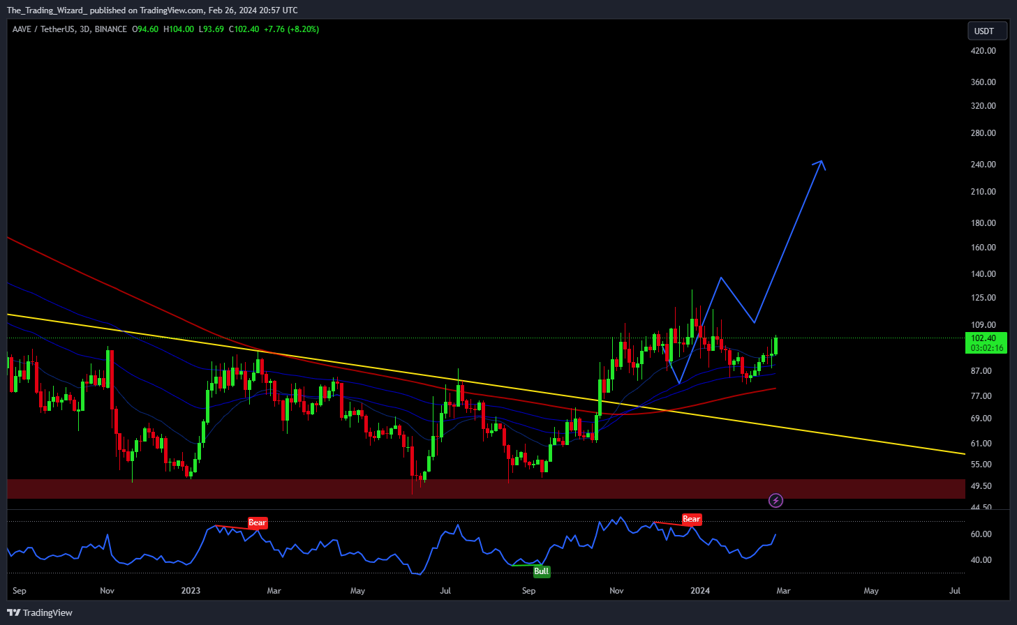Click the low value L93.69
1017x625 pixels.
click(211, 29)
